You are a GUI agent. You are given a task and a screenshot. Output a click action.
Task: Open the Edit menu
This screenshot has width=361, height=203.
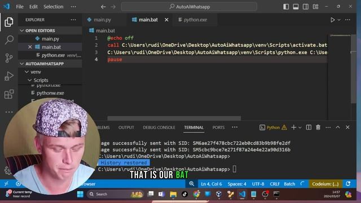[x=33, y=7]
